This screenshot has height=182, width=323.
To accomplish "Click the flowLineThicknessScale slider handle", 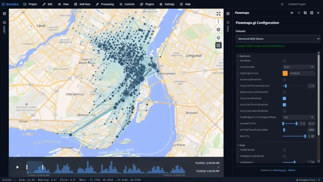I will point(286,86).
